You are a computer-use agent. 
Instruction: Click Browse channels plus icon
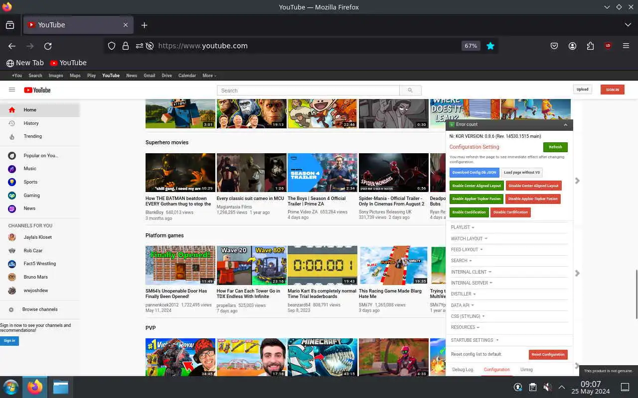click(x=11, y=309)
